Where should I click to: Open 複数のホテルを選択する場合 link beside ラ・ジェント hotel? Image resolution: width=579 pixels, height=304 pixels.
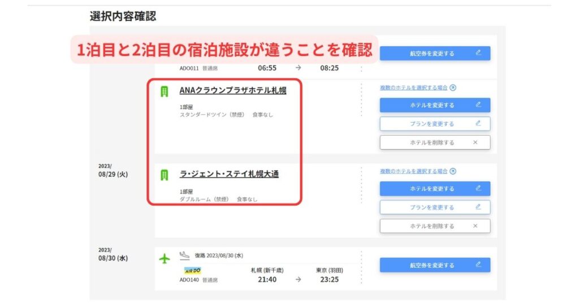click(413, 171)
